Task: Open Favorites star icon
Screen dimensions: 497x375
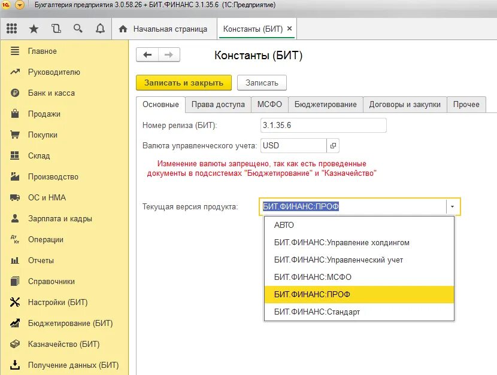Action: click(34, 29)
